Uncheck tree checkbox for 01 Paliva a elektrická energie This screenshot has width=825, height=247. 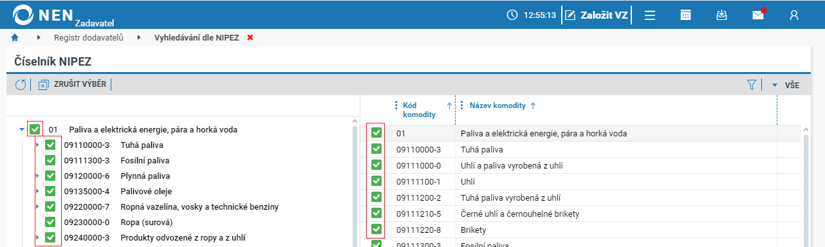35,129
